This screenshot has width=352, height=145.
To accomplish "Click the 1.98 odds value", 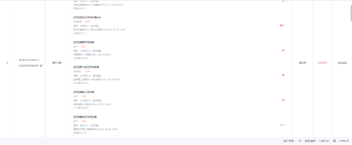I will [x=83, y=121].
